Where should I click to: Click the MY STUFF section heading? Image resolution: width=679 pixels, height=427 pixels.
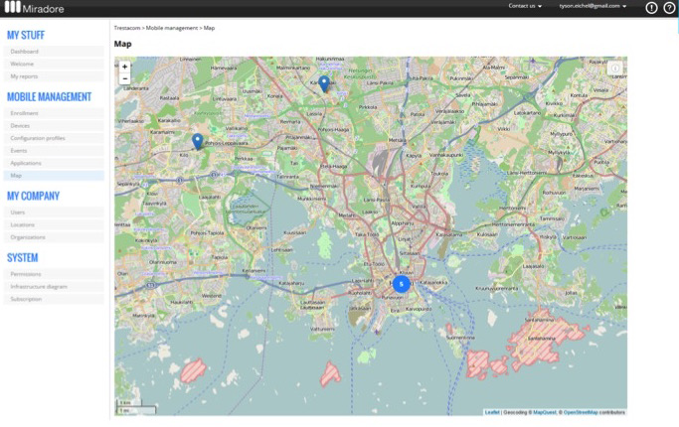(x=26, y=36)
